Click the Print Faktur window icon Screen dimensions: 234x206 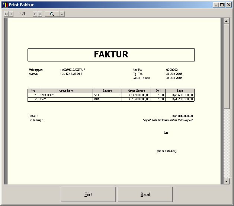click(x=5, y=5)
